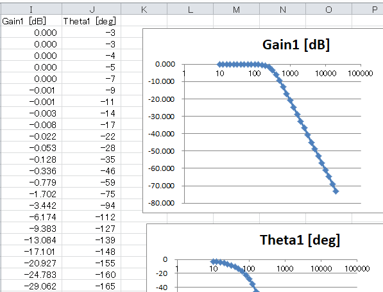The image size is (383, 292).
Task: Click the -80.000 axis label in Gain chart
Action: point(162,203)
